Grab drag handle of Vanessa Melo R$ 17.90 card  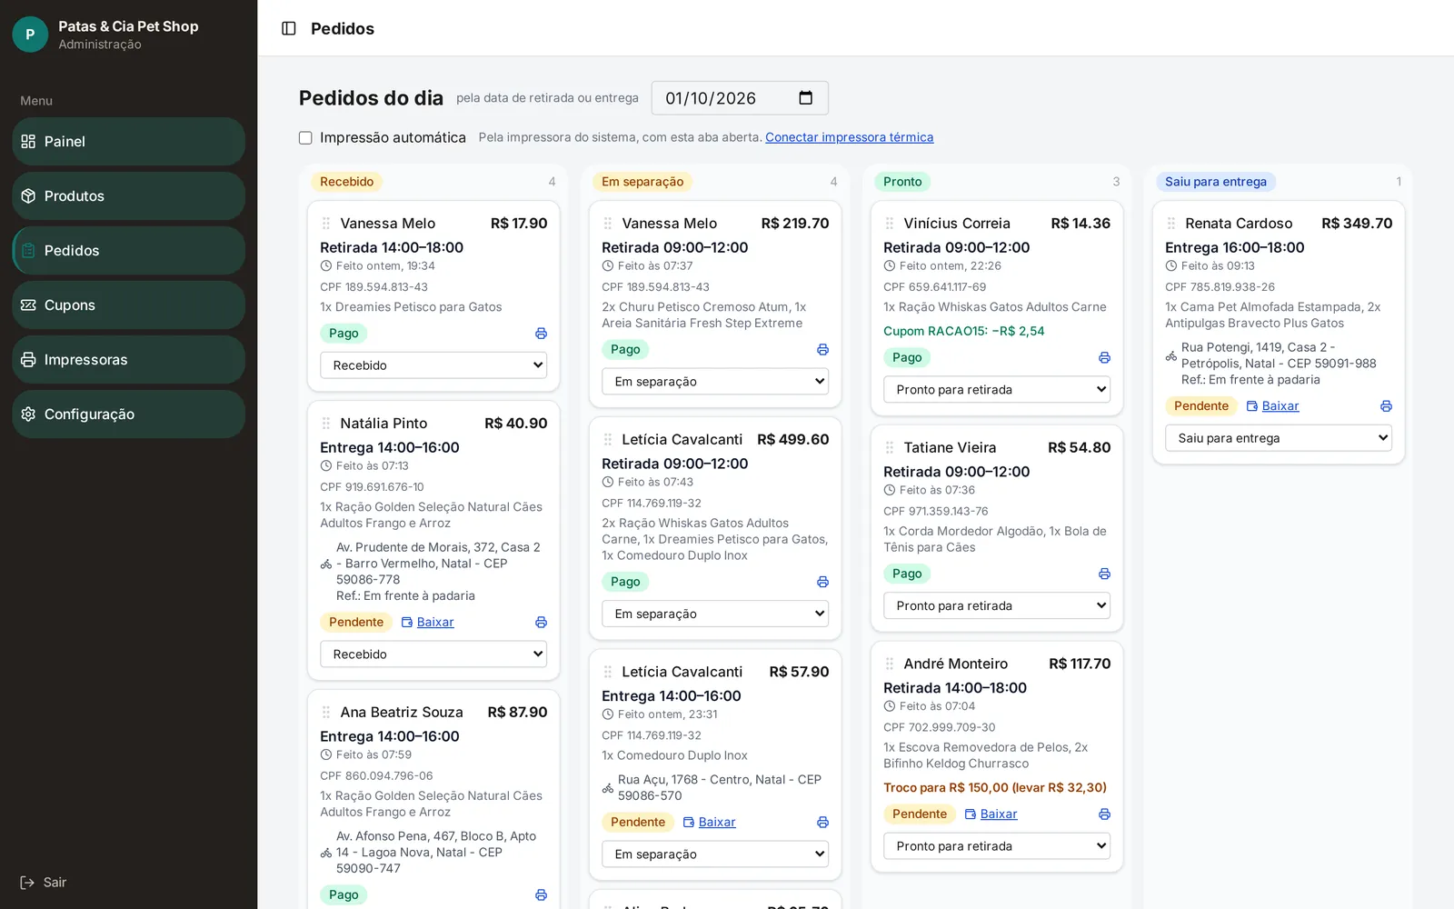coord(326,224)
